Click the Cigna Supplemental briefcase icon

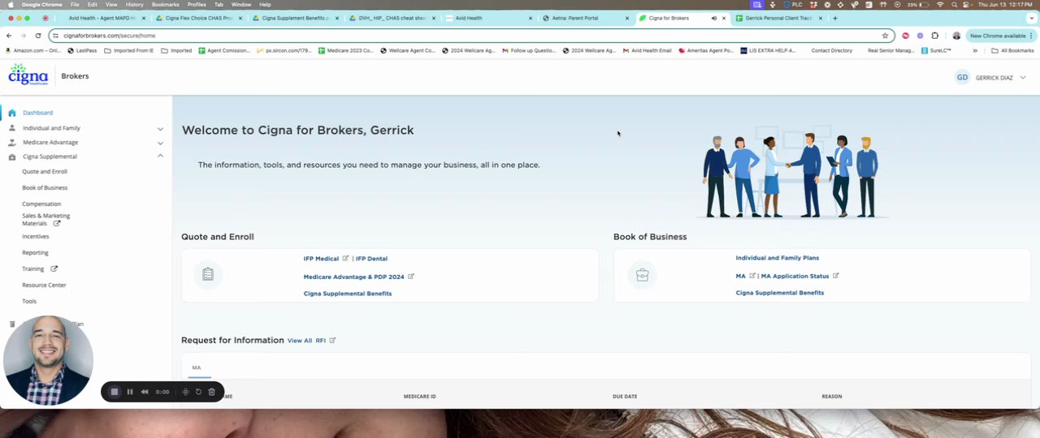click(11, 157)
